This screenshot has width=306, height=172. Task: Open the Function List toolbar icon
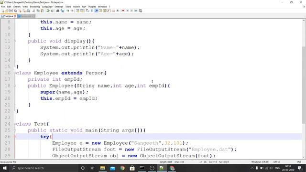tap(109, 11)
